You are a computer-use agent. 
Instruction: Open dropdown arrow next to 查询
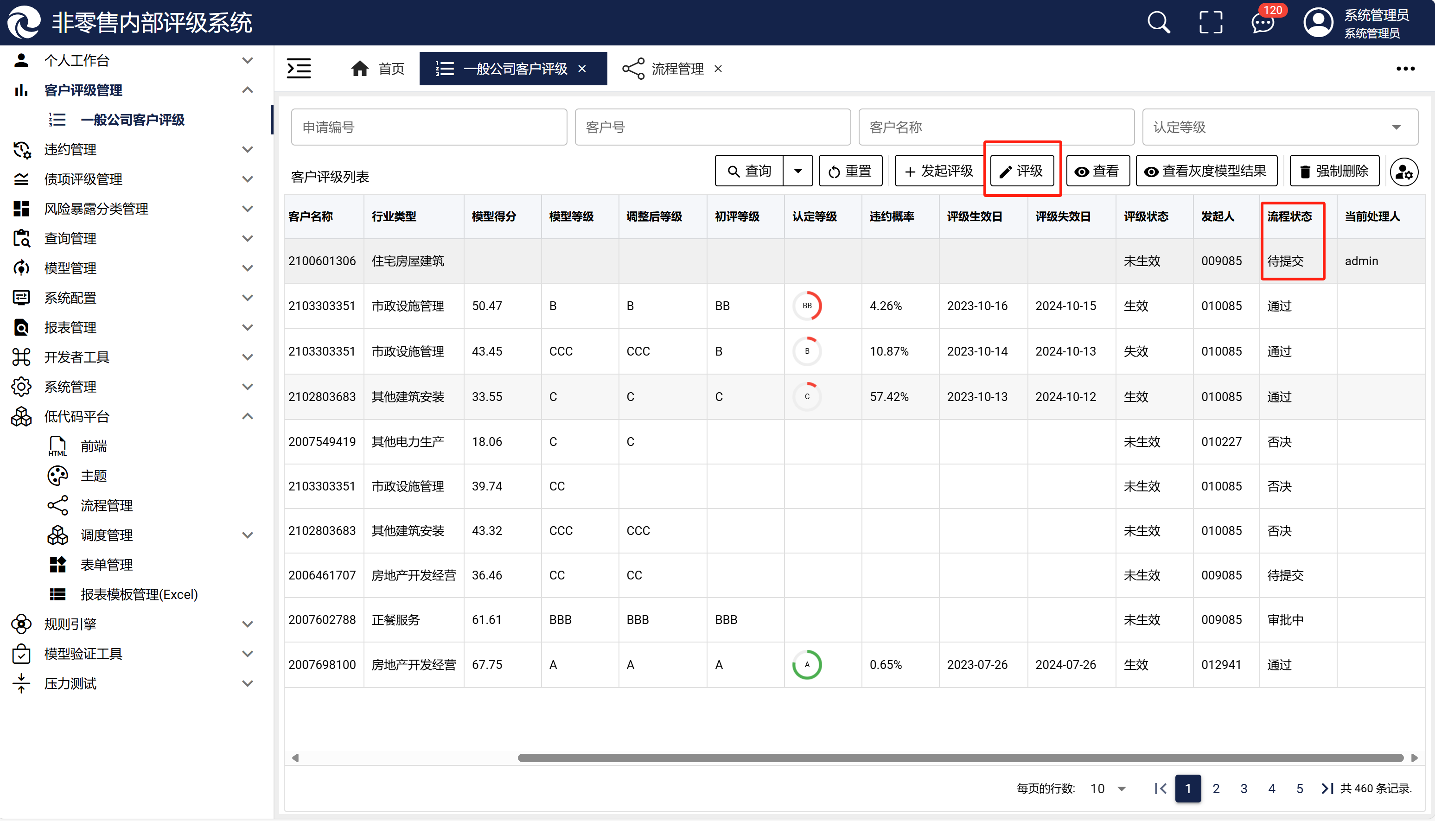click(798, 171)
